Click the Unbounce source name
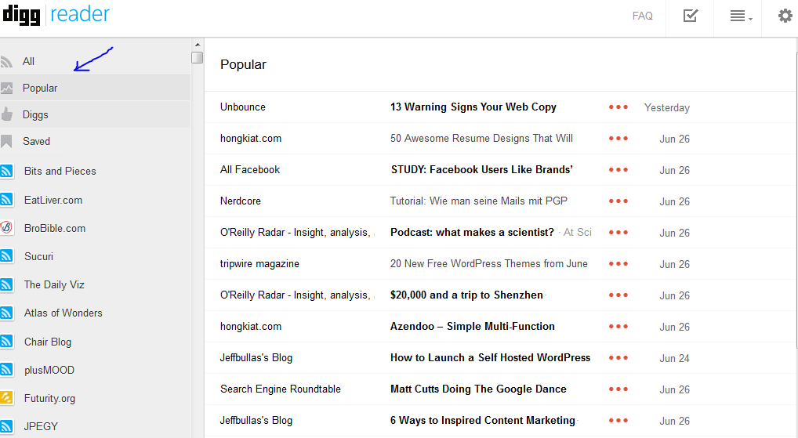This screenshot has height=438, width=798. click(243, 107)
